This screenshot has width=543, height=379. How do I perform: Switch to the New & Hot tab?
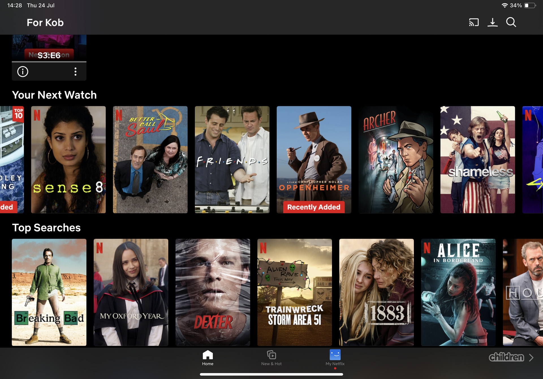(x=271, y=358)
